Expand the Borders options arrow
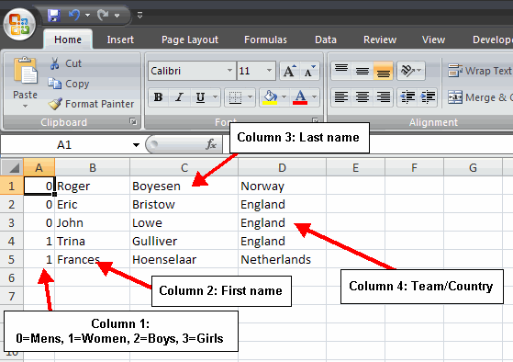Screen dimensions: 513x362 point(250,97)
